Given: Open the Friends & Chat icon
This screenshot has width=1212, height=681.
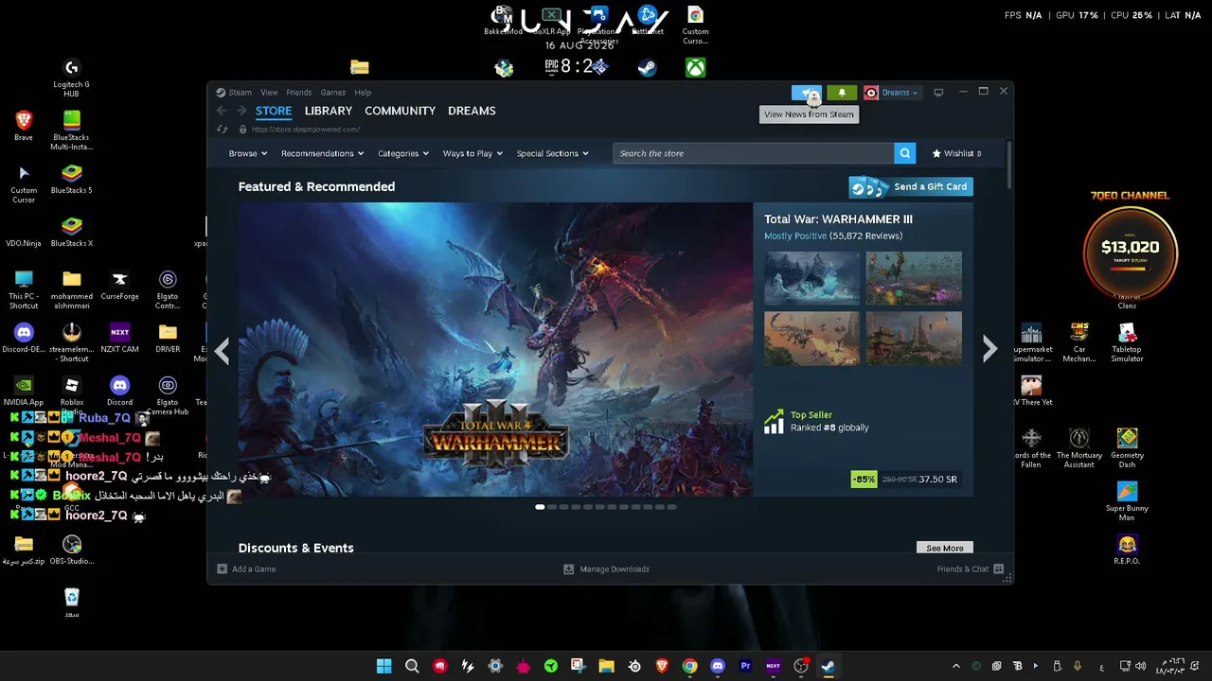Looking at the screenshot, I should (x=999, y=569).
